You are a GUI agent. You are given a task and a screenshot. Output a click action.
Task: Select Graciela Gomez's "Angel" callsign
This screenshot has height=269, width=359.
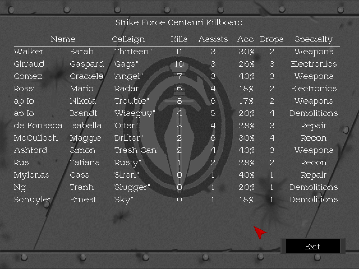pyautogui.click(x=127, y=76)
